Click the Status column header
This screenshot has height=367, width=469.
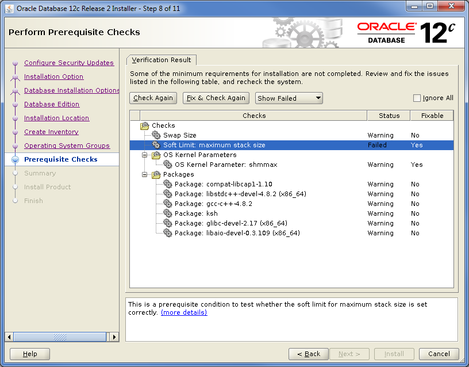pos(389,116)
